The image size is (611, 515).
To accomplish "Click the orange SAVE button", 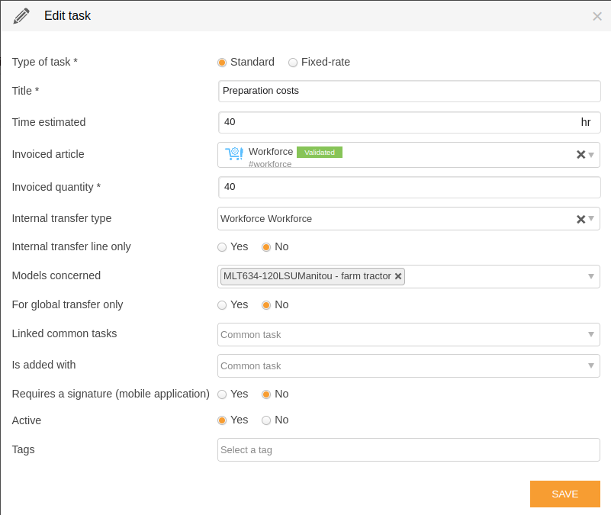I will point(565,494).
